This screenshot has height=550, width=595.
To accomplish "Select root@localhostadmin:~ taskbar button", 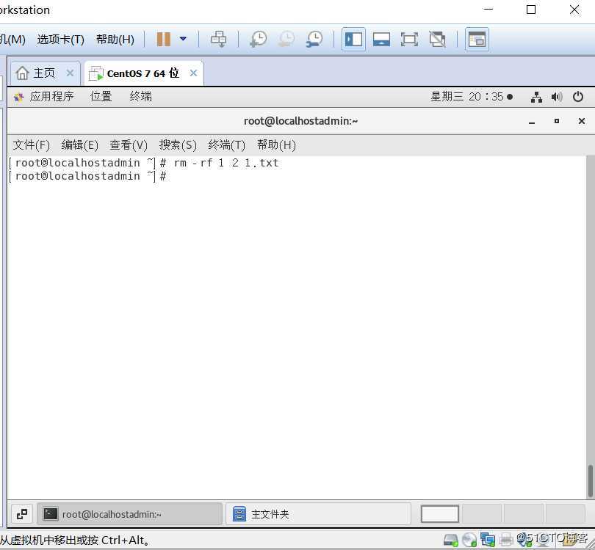I will point(129,514).
